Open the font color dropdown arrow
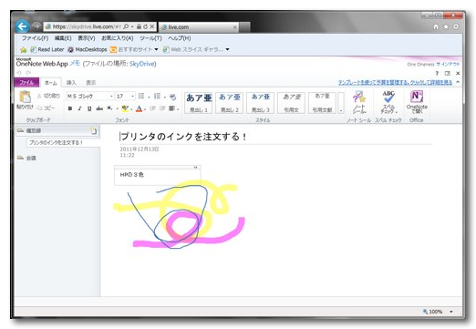The height and width of the screenshot is (329, 476). (145, 108)
